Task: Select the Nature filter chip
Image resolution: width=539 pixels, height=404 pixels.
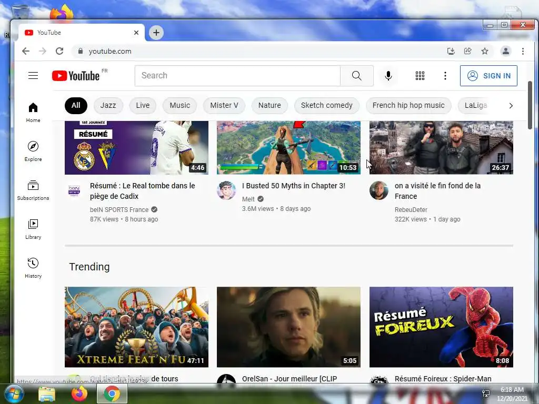Action: pyautogui.click(x=269, y=105)
